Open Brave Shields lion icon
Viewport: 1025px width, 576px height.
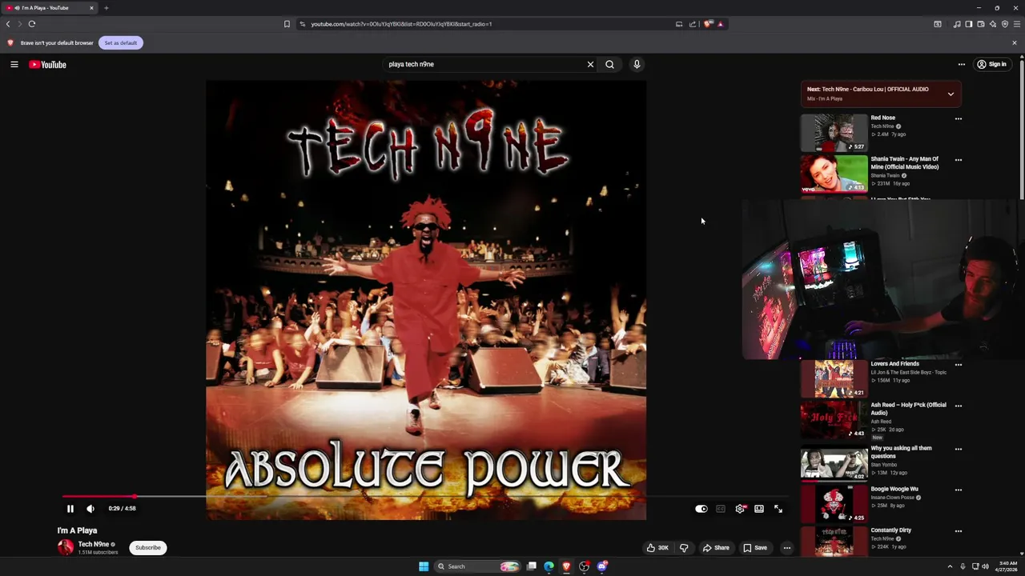(708, 24)
